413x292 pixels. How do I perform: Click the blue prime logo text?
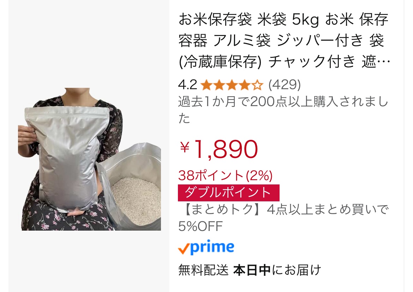(212, 247)
